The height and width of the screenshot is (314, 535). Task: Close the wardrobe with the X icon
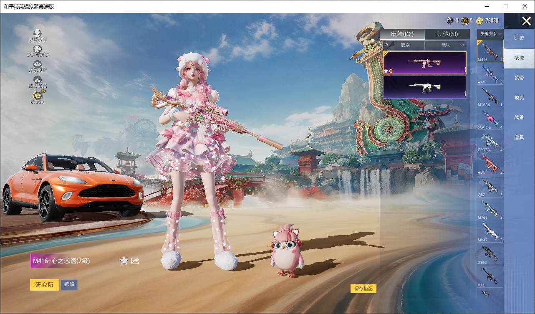point(526,21)
